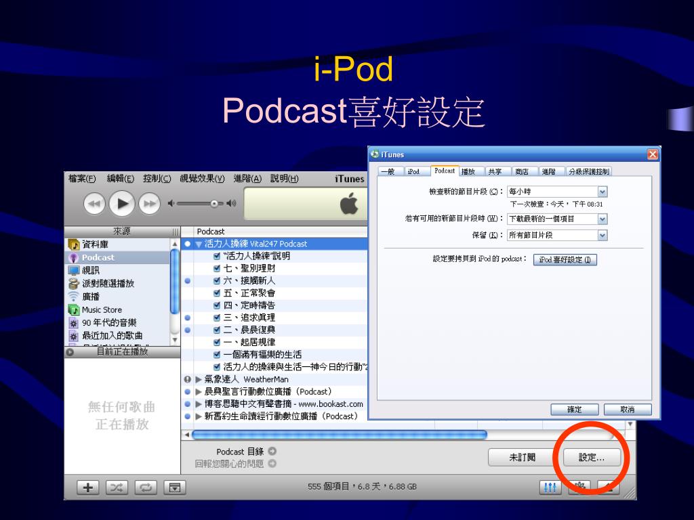Viewport: 694px width, 520px height.
Task: Expand 新舊約生命讀經行動數位廣播 podcast
Action: pyautogui.click(x=199, y=416)
